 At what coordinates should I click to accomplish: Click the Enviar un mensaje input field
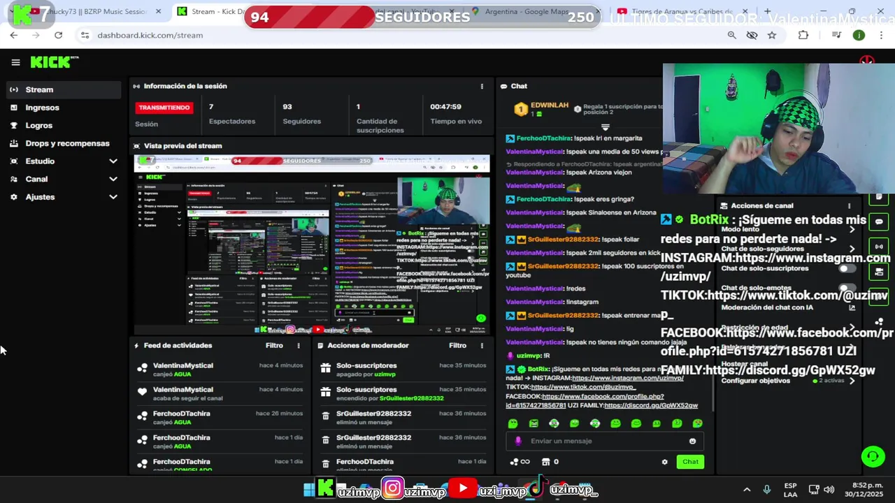coord(605,441)
